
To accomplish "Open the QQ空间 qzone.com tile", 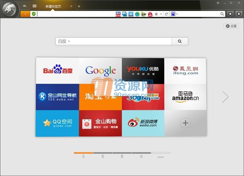I will coord(57,123).
